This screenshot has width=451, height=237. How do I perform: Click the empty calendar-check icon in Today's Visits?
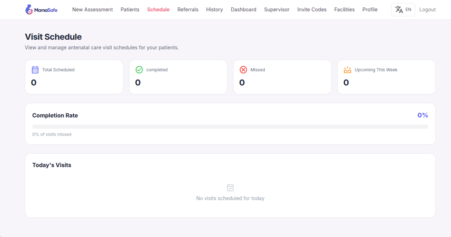pos(230,188)
